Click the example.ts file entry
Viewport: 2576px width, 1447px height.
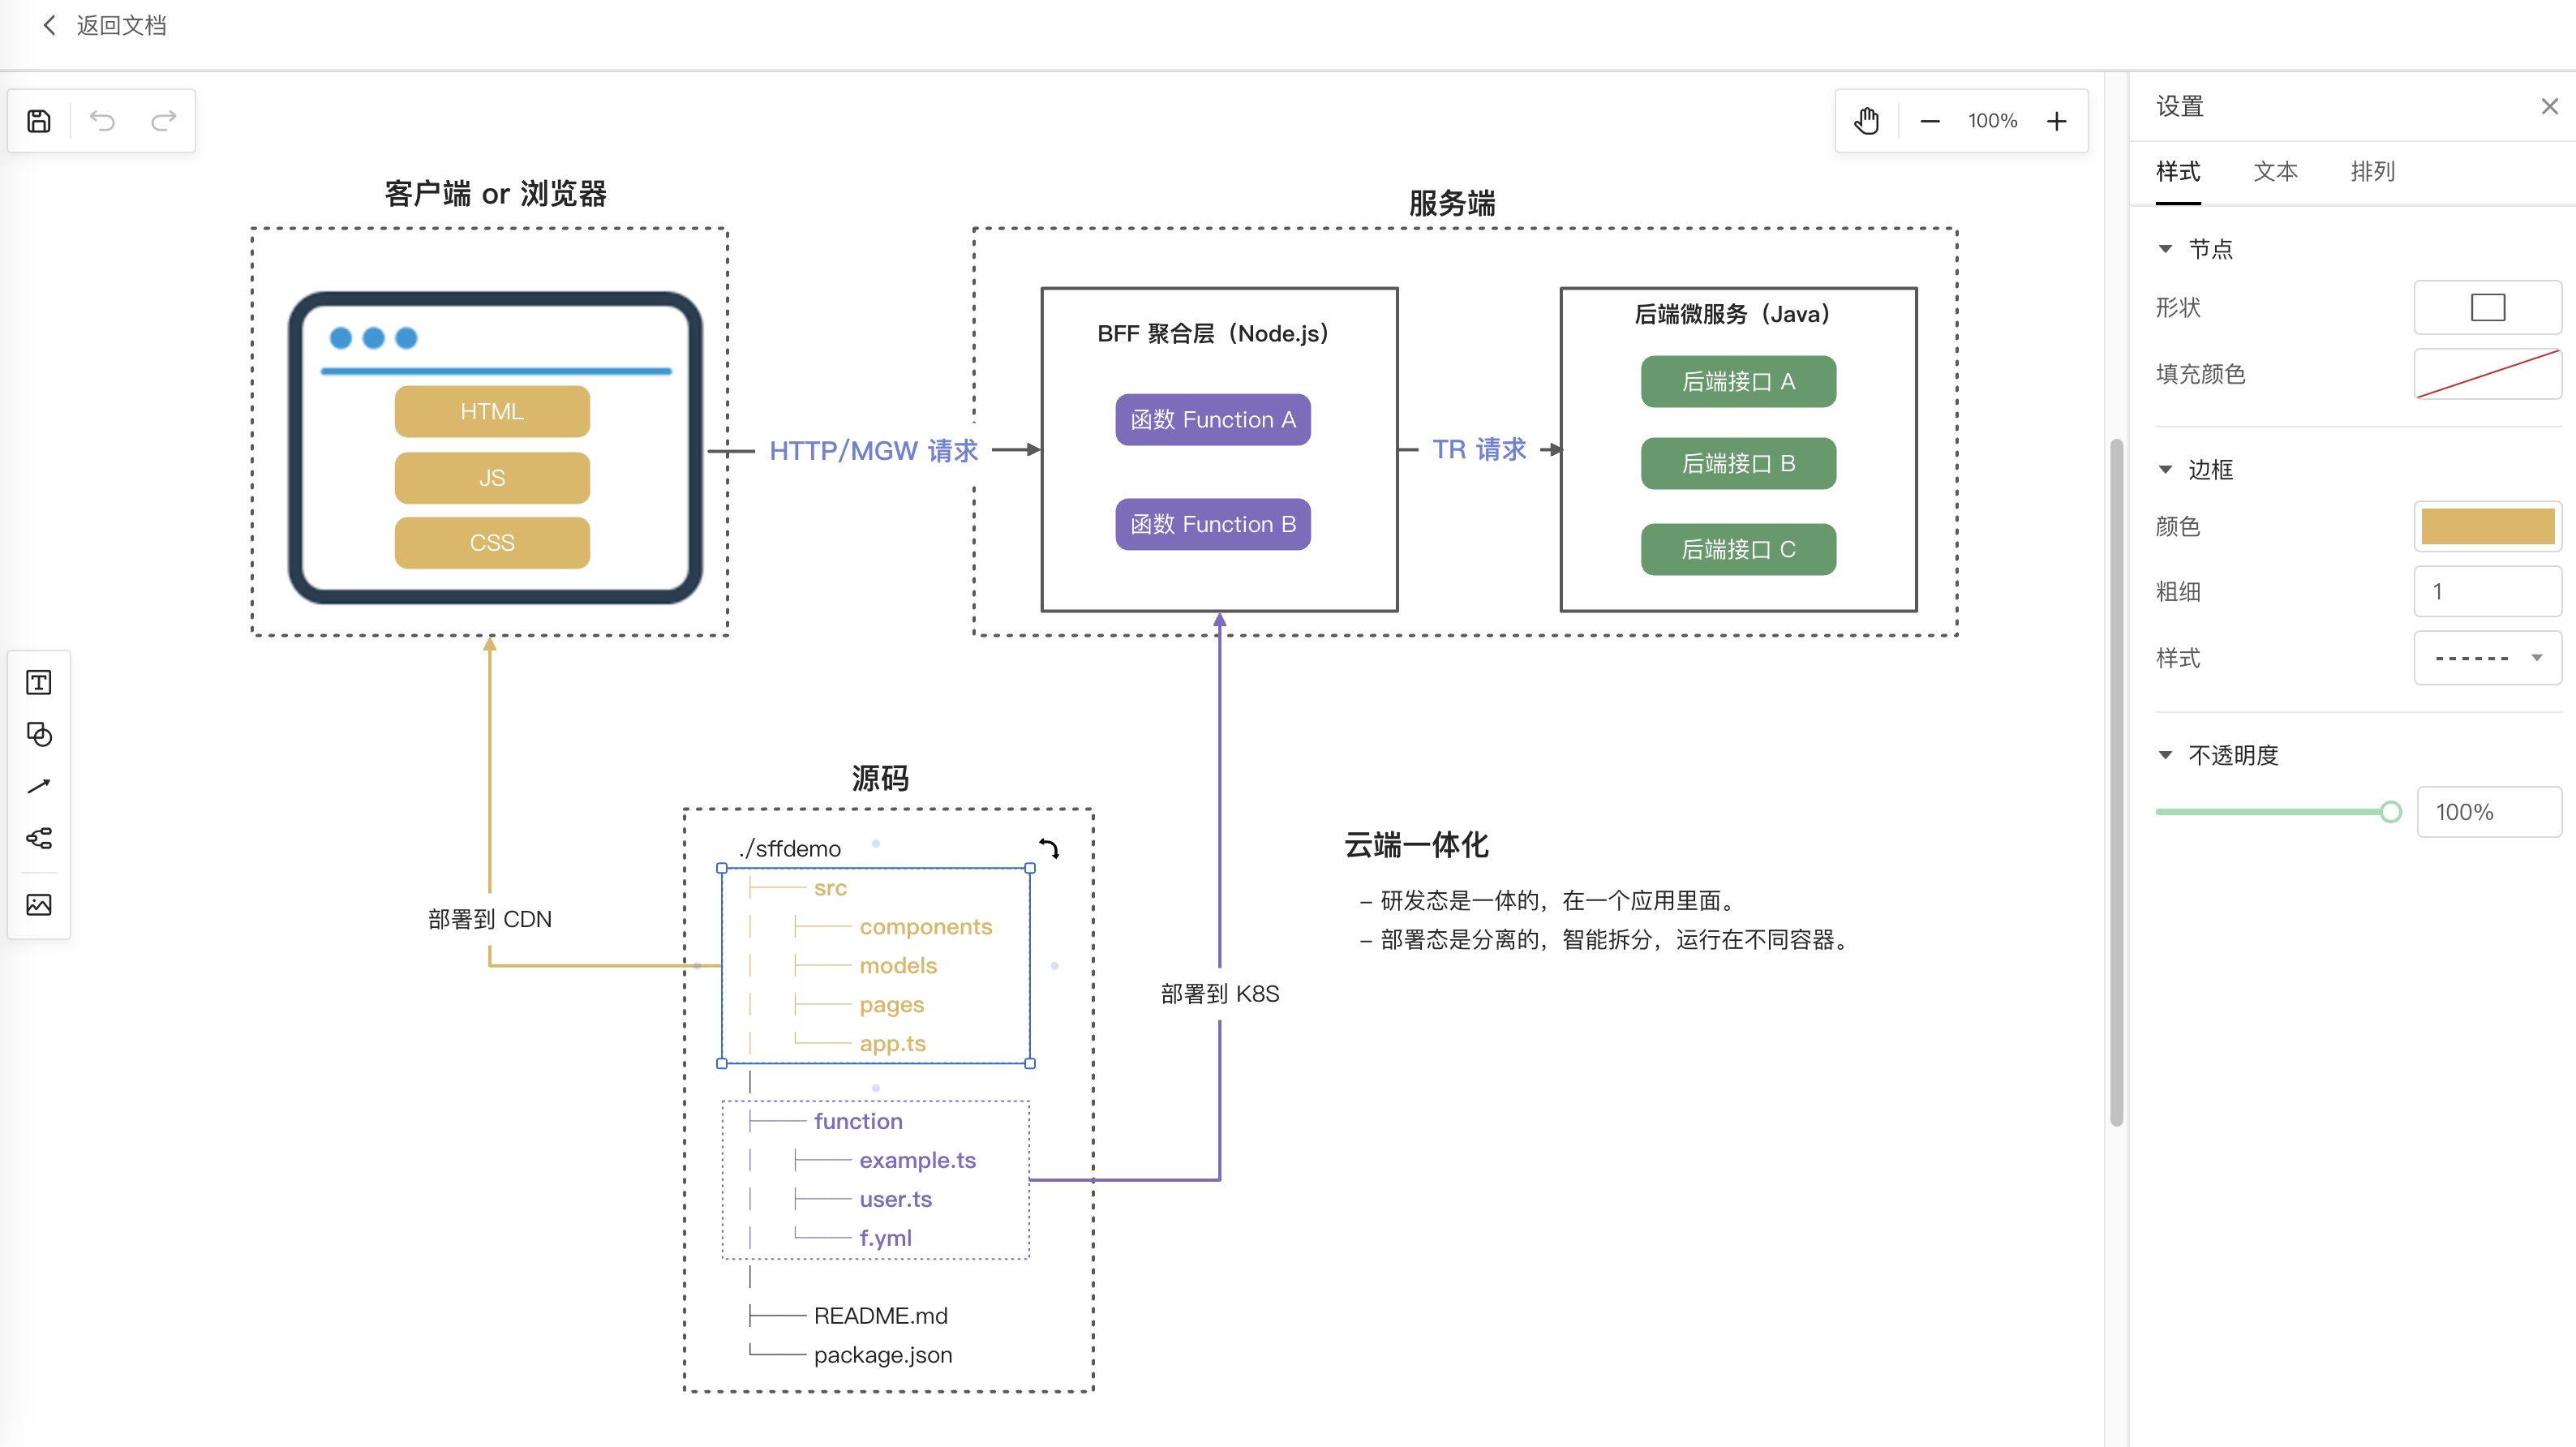(x=917, y=1160)
